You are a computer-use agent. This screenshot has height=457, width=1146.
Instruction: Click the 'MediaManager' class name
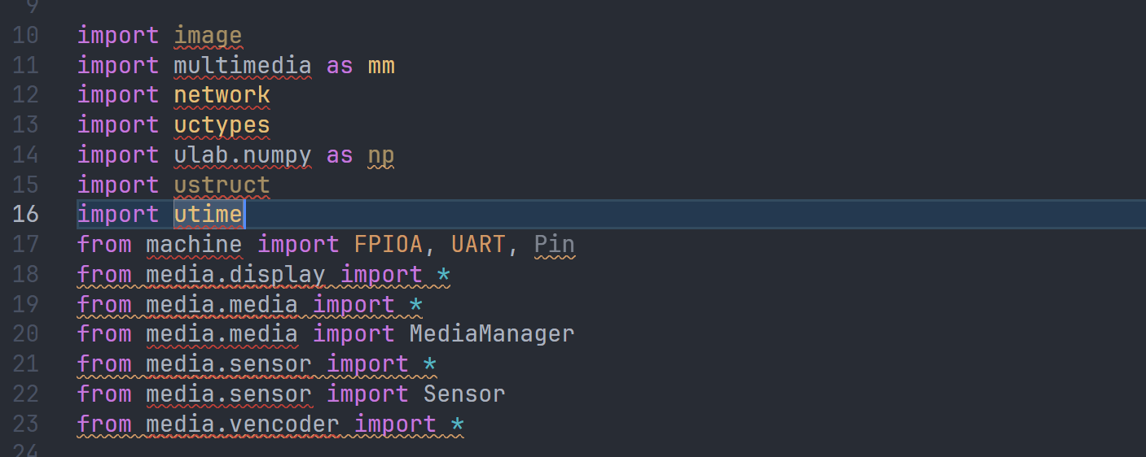tap(491, 333)
